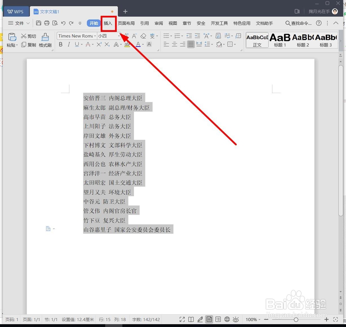Switch to the References (引用) tab
This screenshot has width=346, height=327.
(x=145, y=23)
